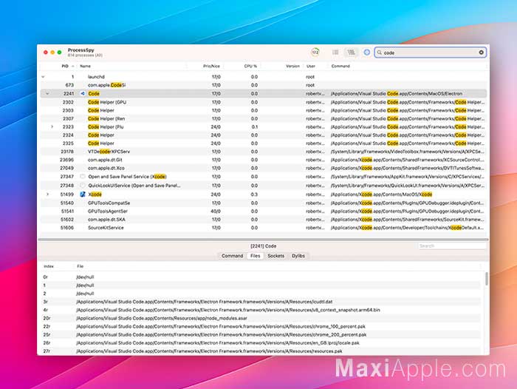Image resolution: width=517 pixels, height=389 pixels.
Task: Sort by the Command column header in the process table
Action: click(340, 66)
